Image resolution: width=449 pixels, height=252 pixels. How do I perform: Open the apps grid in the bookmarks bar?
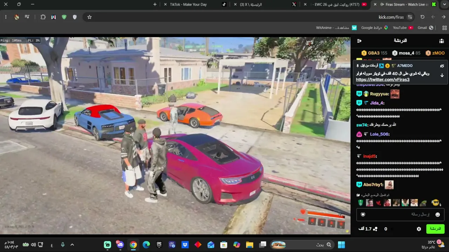[x=444, y=28]
